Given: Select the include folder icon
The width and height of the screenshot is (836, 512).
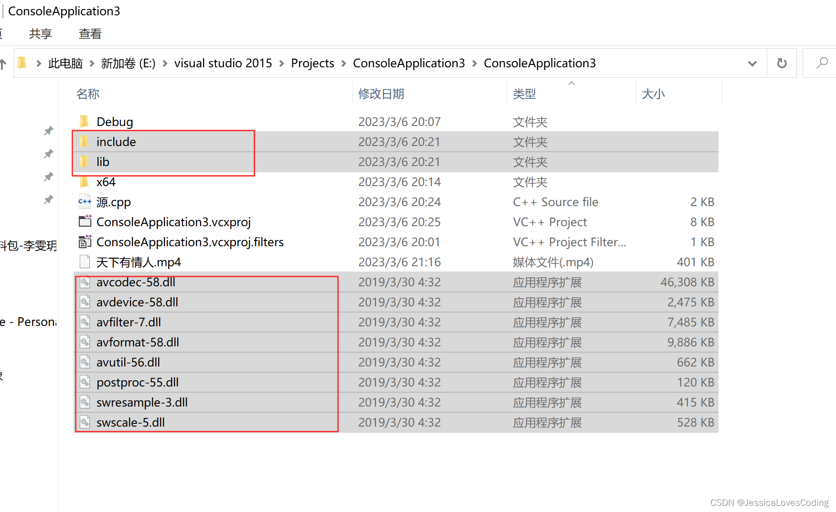Looking at the screenshot, I should tap(85, 142).
